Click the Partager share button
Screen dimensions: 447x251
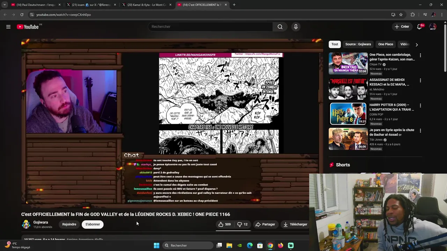point(265,225)
